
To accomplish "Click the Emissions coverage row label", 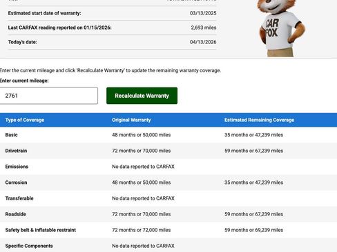I will (17, 167).
